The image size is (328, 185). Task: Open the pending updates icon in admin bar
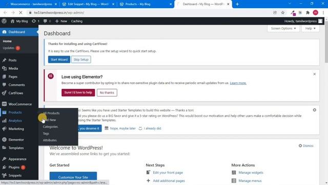point(35,21)
